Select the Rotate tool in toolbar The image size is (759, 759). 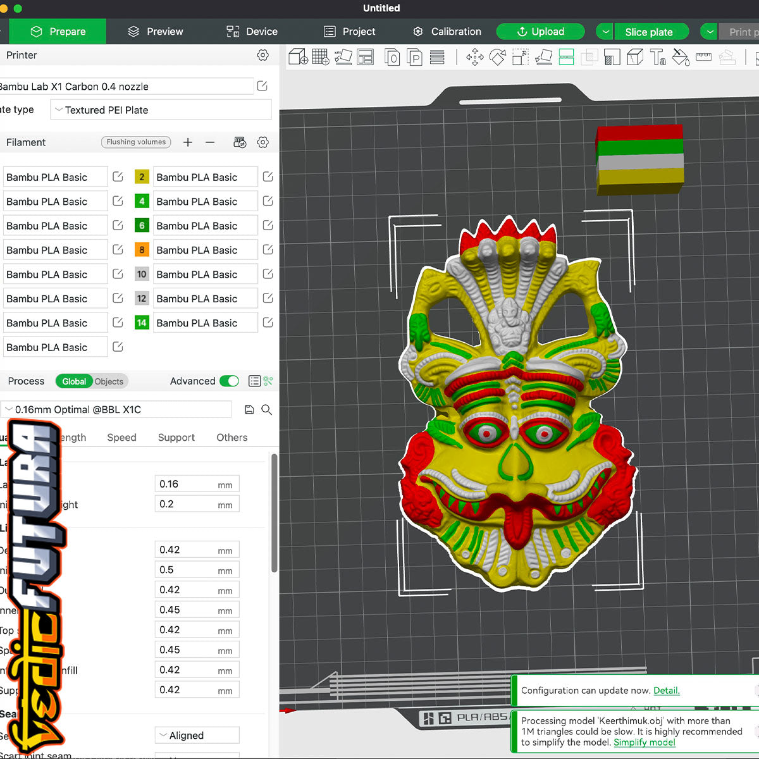point(498,58)
